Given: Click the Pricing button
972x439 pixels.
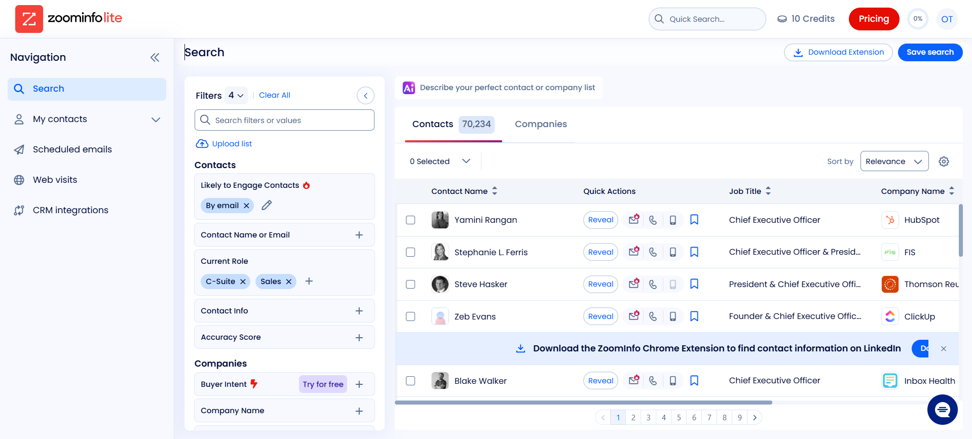Looking at the screenshot, I should point(874,19).
